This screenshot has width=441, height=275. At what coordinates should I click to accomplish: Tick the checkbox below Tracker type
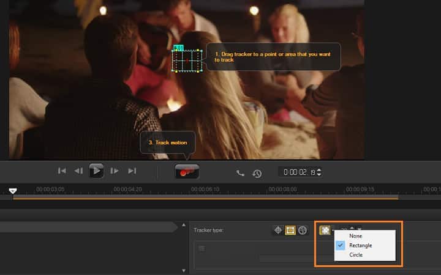coord(202,248)
